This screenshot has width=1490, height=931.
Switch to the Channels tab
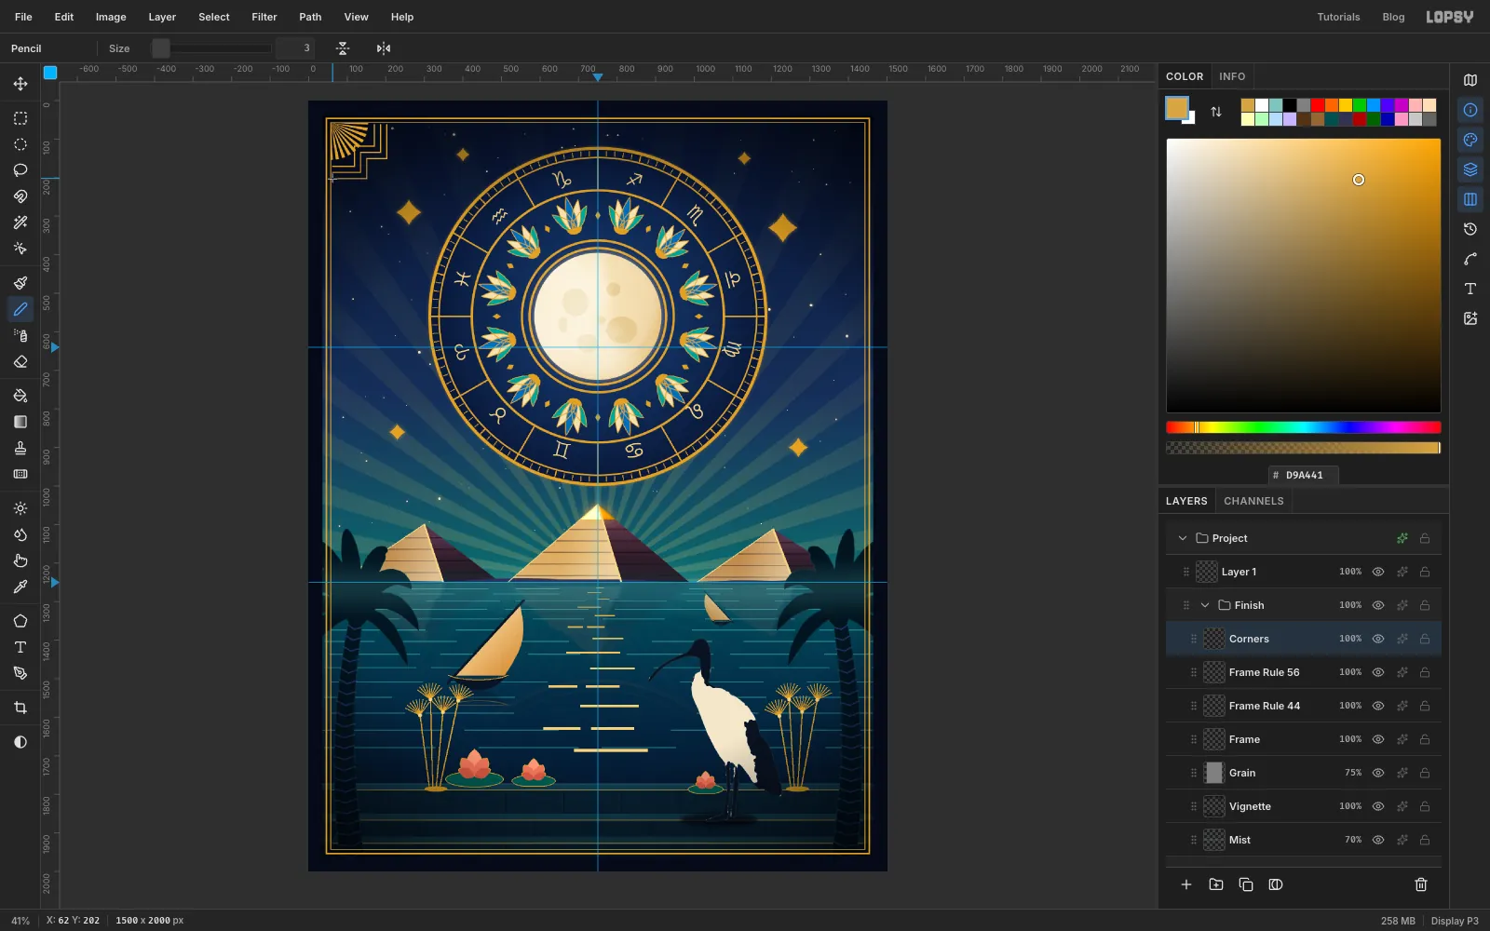pyautogui.click(x=1253, y=501)
